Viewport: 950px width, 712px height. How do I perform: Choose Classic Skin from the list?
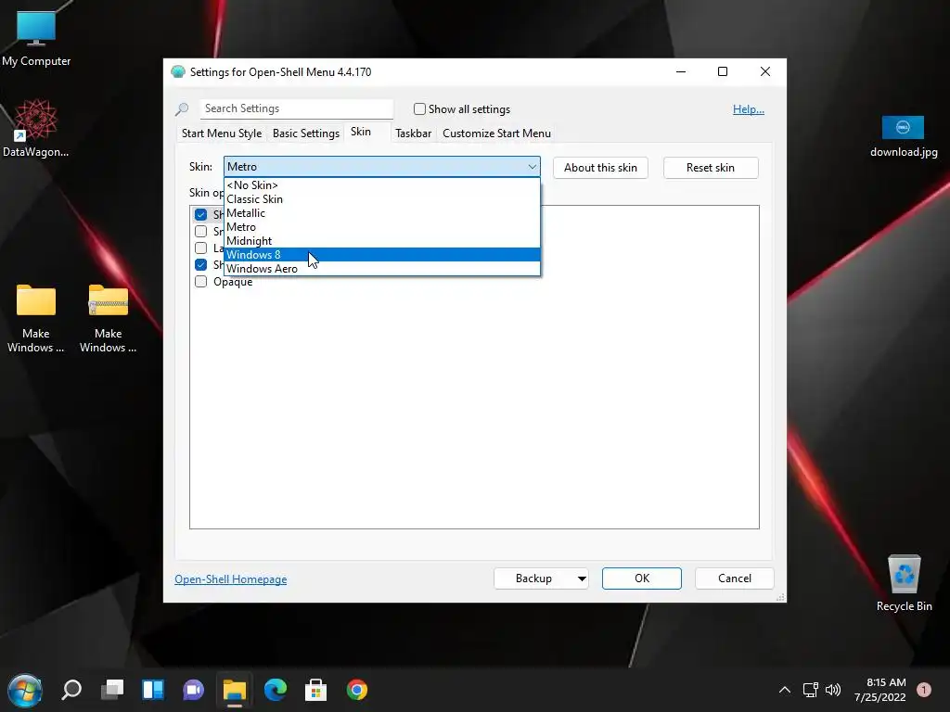tap(381, 199)
